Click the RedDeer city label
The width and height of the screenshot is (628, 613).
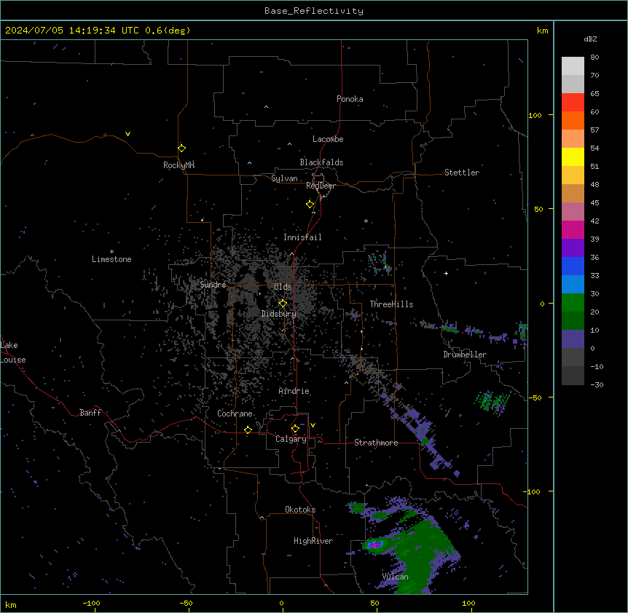[x=321, y=186]
